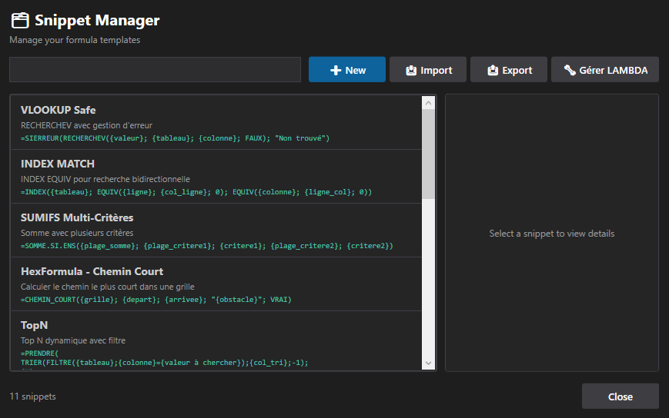Viewport: 669px width, 418px height.
Task: Create a new snippet with New
Action: [x=347, y=69]
